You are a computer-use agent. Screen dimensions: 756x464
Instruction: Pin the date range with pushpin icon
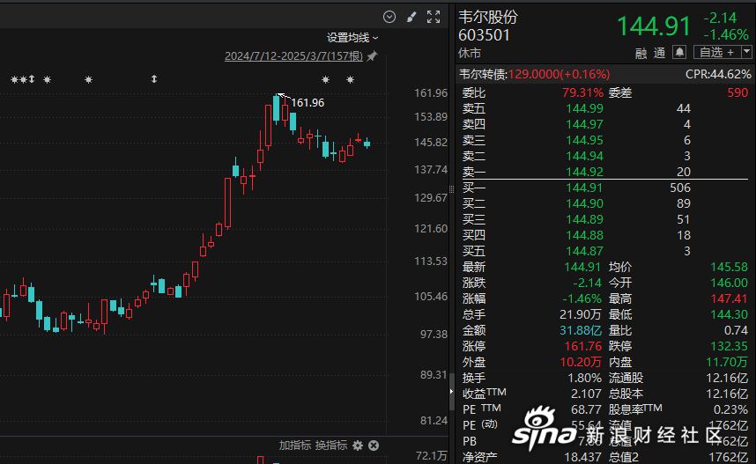372,56
